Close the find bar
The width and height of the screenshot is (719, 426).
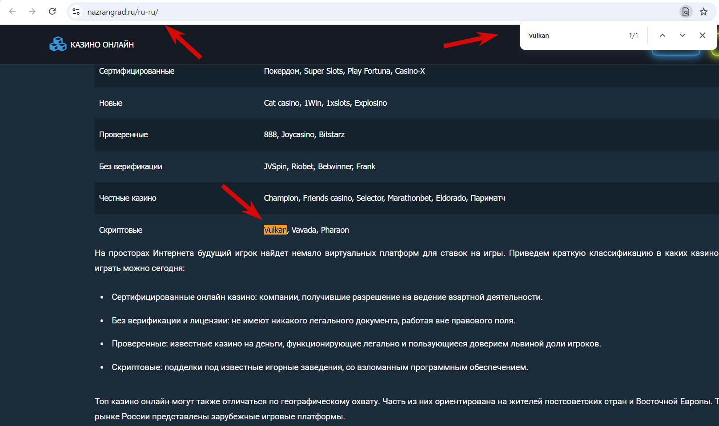pos(703,36)
